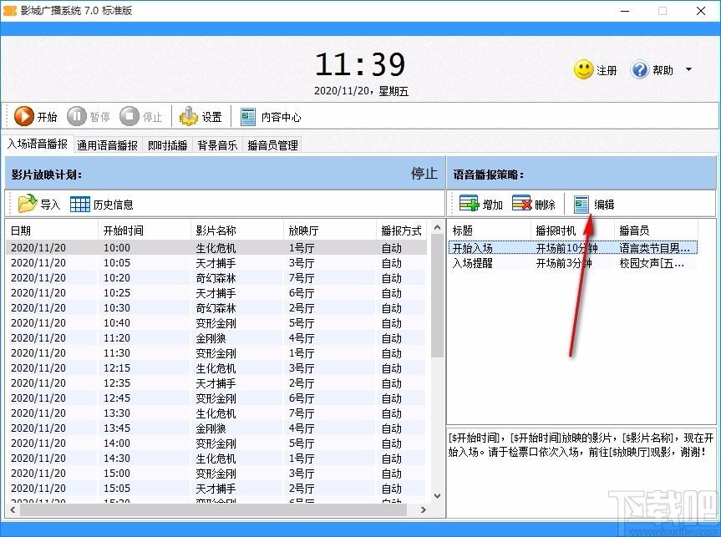721x537 pixels.
Task: Select the 入场提醒 strategy row
Action: click(572, 263)
